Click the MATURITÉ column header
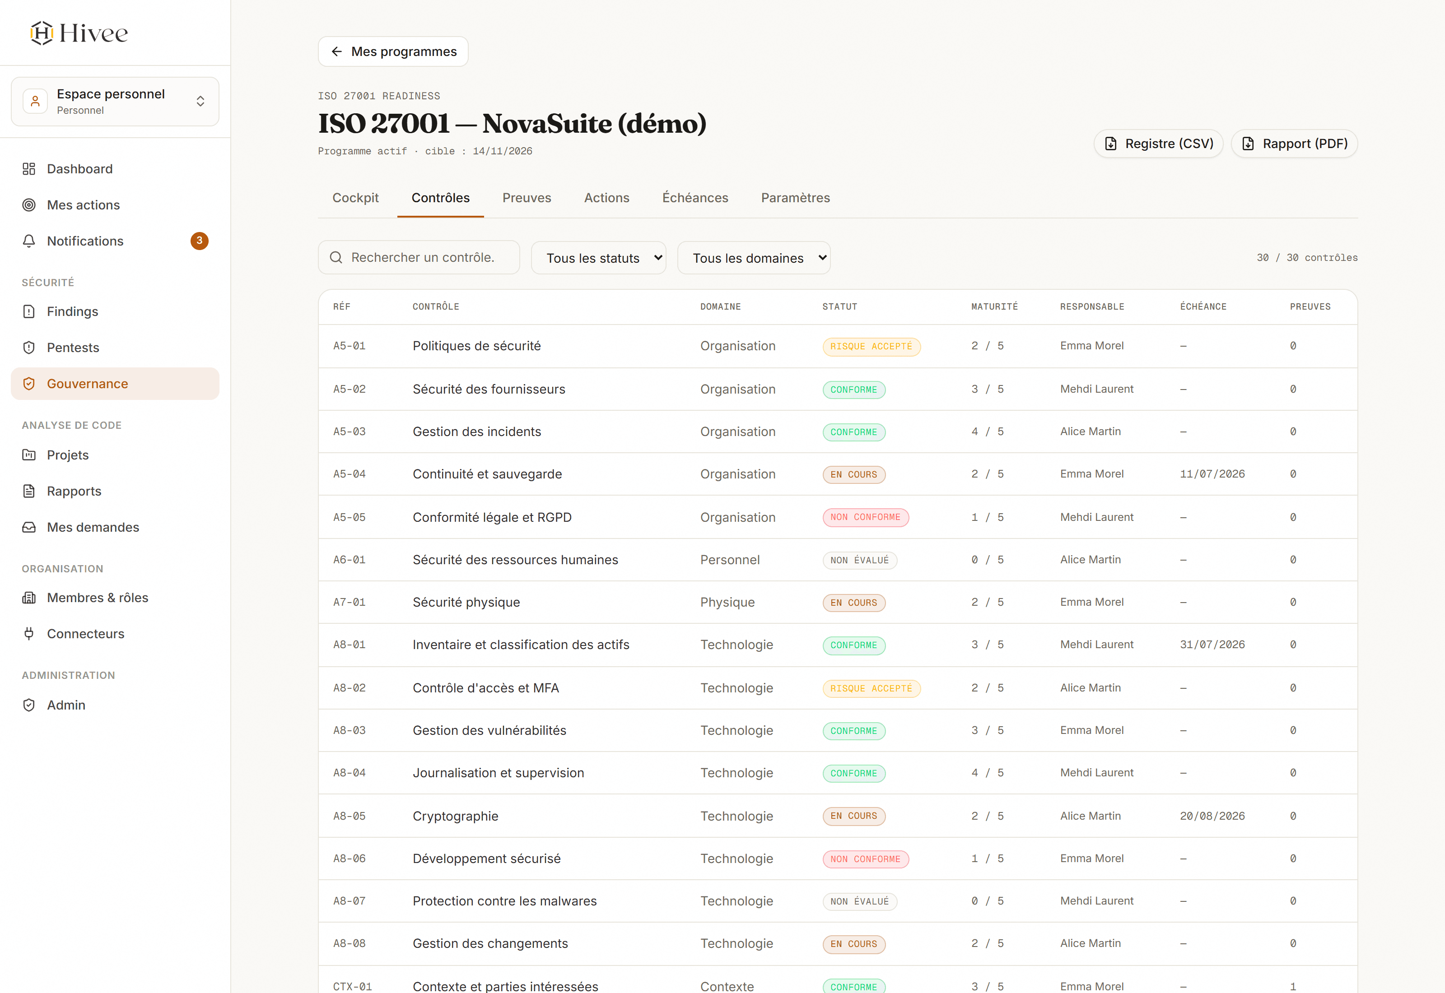The height and width of the screenshot is (993, 1445). click(x=994, y=307)
